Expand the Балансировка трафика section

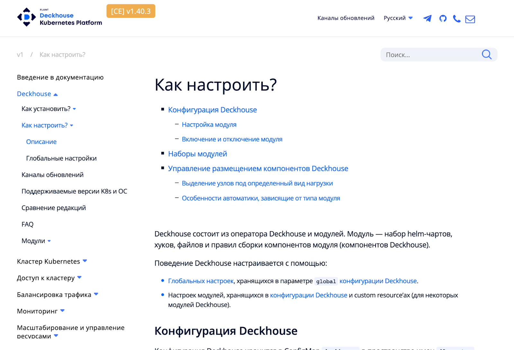point(58,295)
